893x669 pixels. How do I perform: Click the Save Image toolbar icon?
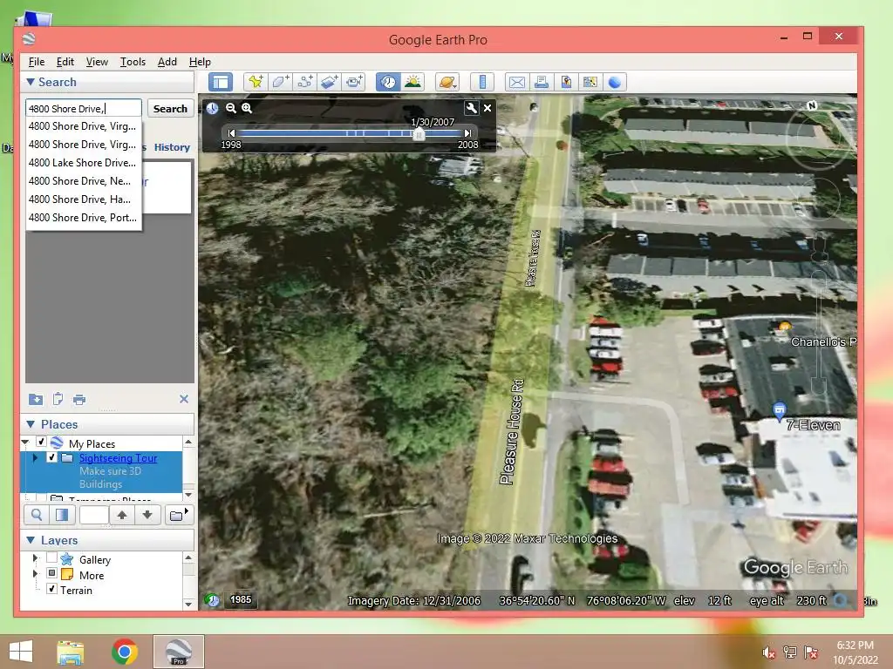tap(565, 82)
